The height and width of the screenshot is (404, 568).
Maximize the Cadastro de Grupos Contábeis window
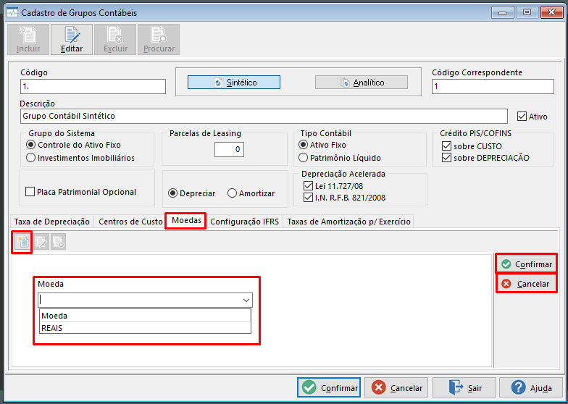pyautogui.click(x=527, y=12)
